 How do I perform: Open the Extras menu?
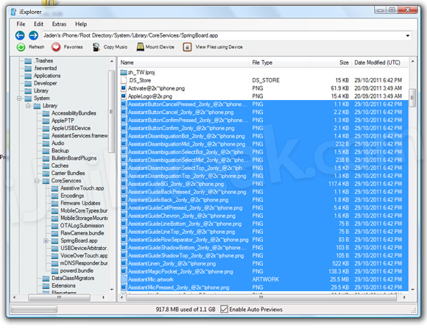[x=59, y=24]
